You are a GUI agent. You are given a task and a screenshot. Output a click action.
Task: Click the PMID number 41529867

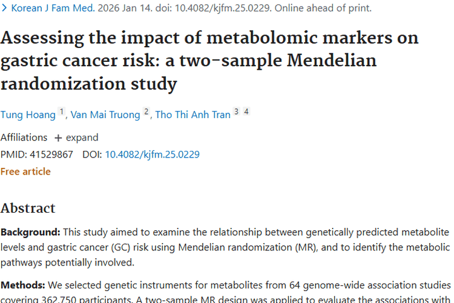point(50,155)
